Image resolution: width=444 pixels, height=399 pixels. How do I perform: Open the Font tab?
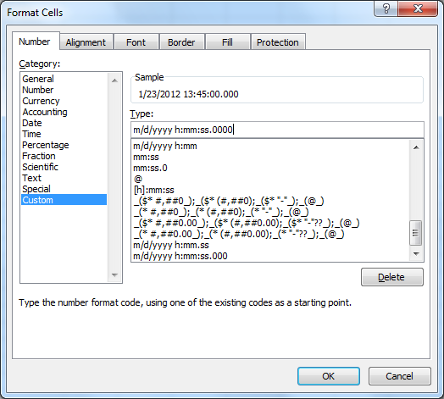click(136, 42)
